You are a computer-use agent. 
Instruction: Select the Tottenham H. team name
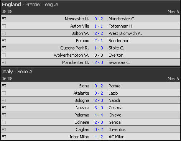(x=121, y=26)
